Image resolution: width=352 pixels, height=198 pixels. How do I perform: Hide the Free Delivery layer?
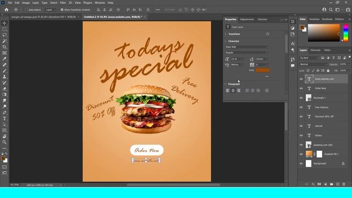pos(301,107)
